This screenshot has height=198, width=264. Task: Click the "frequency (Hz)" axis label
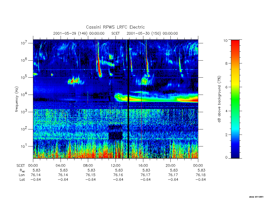tap(16, 99)
